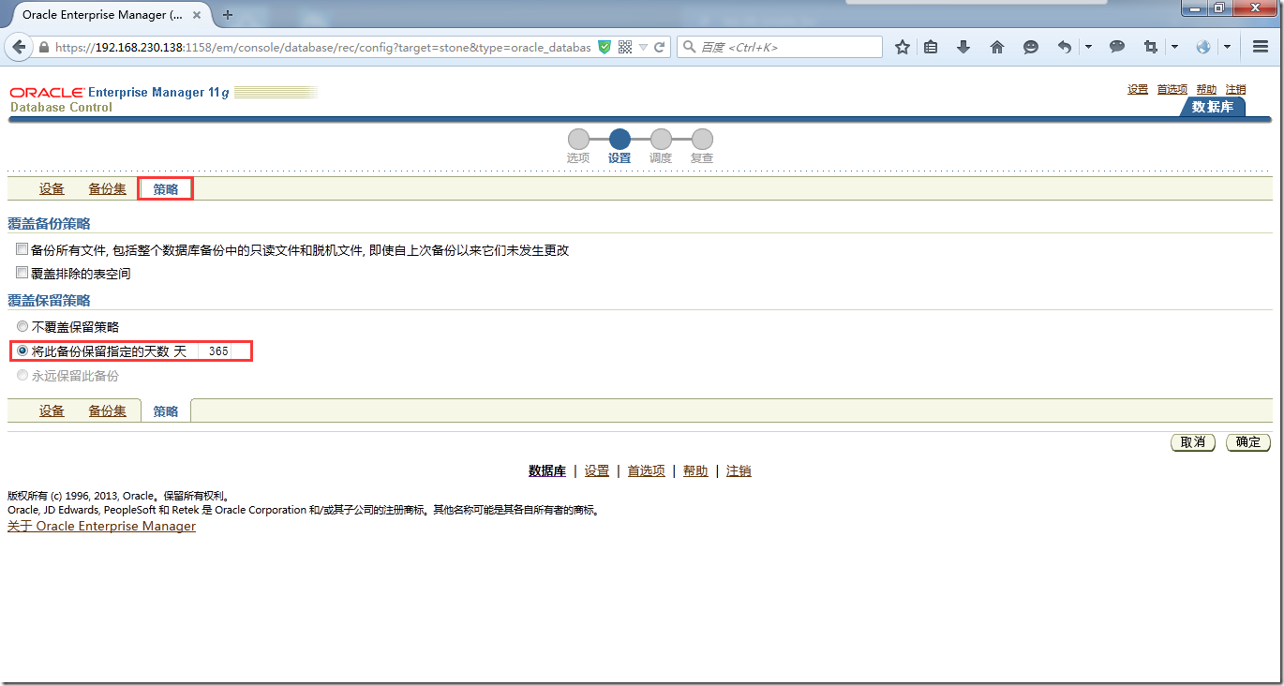Click the undo curved arrow toolbar icon
Image resolution: width=1284 pixels, height=686 pixels.
click(x=1065, y=47)
